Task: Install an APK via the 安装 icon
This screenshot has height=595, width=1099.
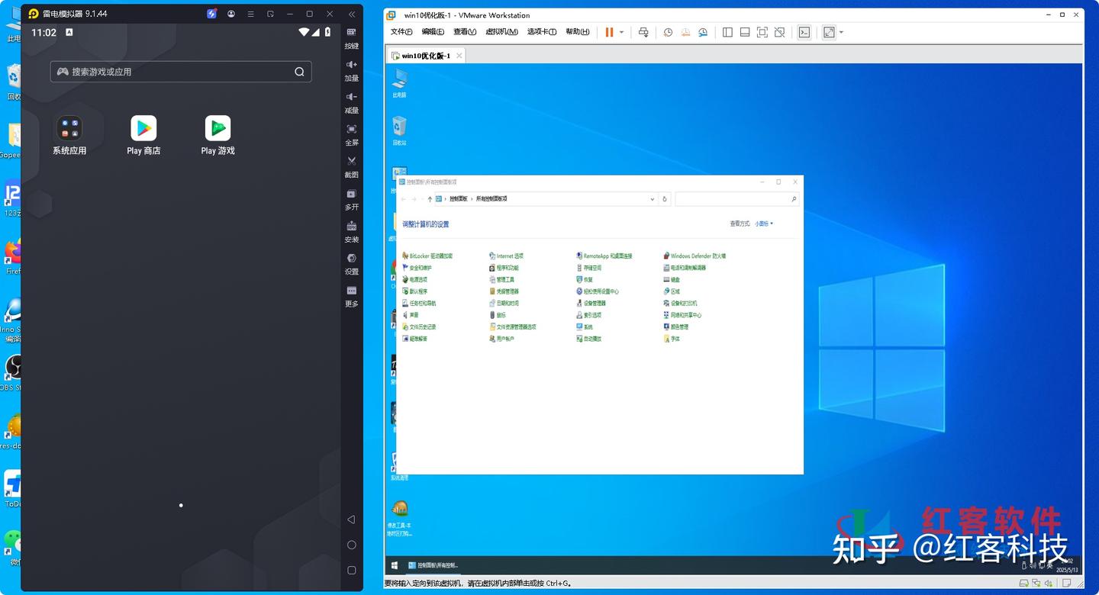Action: pos(351,231)
